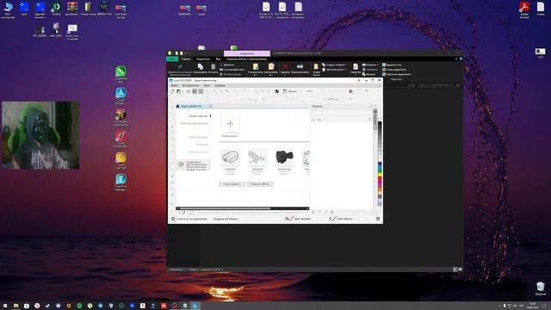Select Get started link in Welcome sidebar
This screenshot has width=551, height=310.
(198, 115)
